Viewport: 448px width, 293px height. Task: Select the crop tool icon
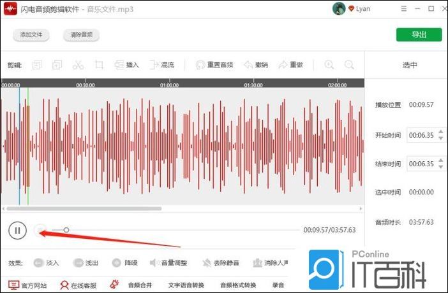[99, 65]
